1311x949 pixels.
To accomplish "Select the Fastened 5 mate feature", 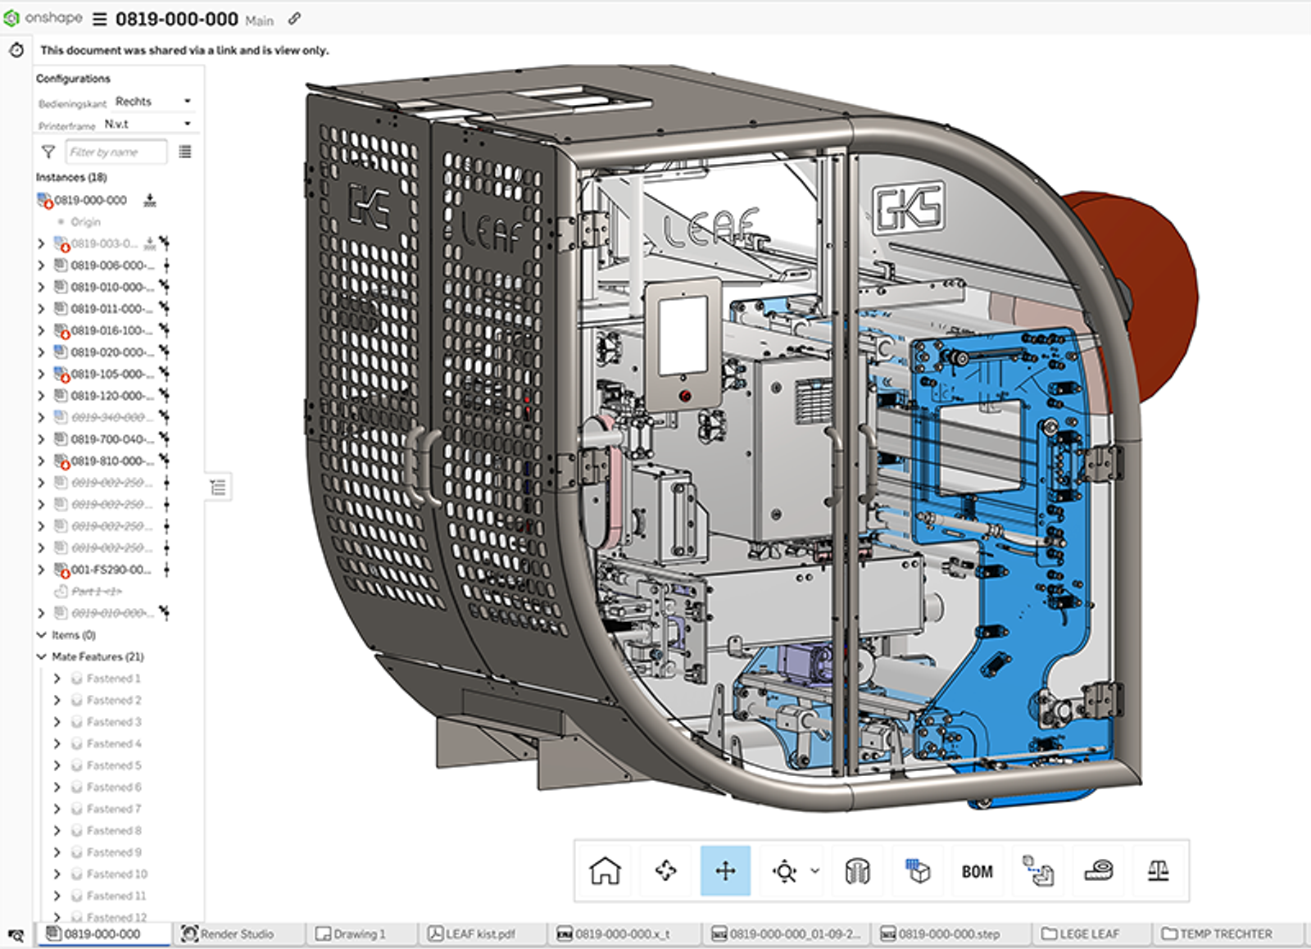I will [116, 765].
